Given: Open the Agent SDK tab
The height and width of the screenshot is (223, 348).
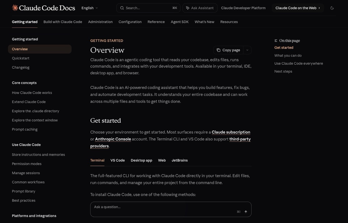Looking at the screenshot, I should coord(180,22).
